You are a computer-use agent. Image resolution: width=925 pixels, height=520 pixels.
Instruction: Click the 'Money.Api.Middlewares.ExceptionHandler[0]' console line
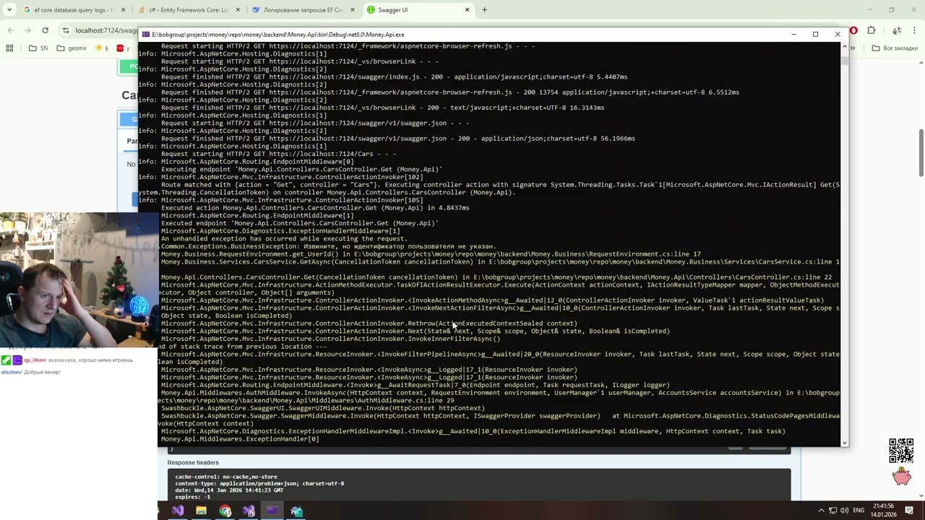pos(240,439)
